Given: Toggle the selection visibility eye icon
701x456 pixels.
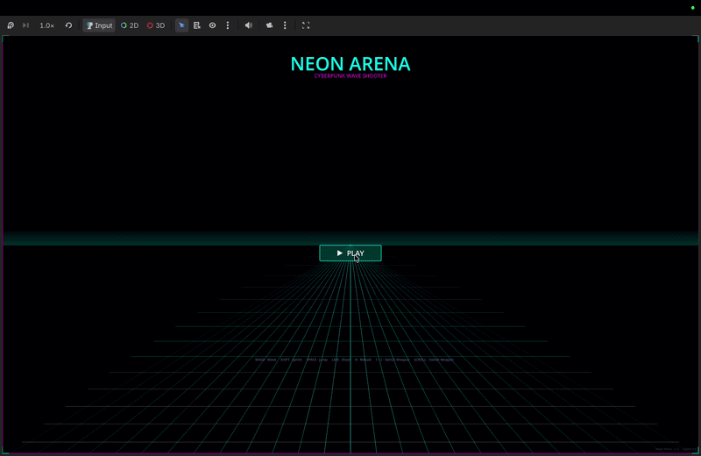Looking at the screenshot, I should (212, 25).
